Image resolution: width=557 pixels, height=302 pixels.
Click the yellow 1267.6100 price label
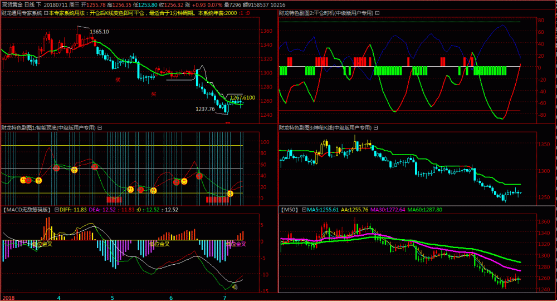coord(243,97)
